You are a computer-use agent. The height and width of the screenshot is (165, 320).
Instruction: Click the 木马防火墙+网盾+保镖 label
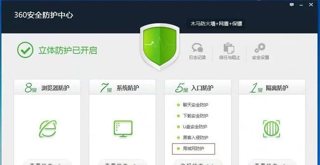pos(216,24)
